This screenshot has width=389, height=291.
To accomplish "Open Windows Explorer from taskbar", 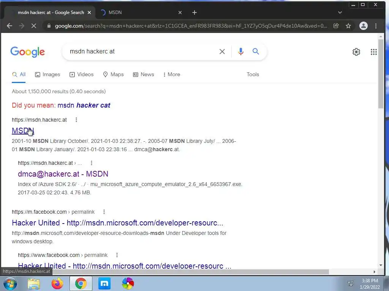I will pos(34,283).
